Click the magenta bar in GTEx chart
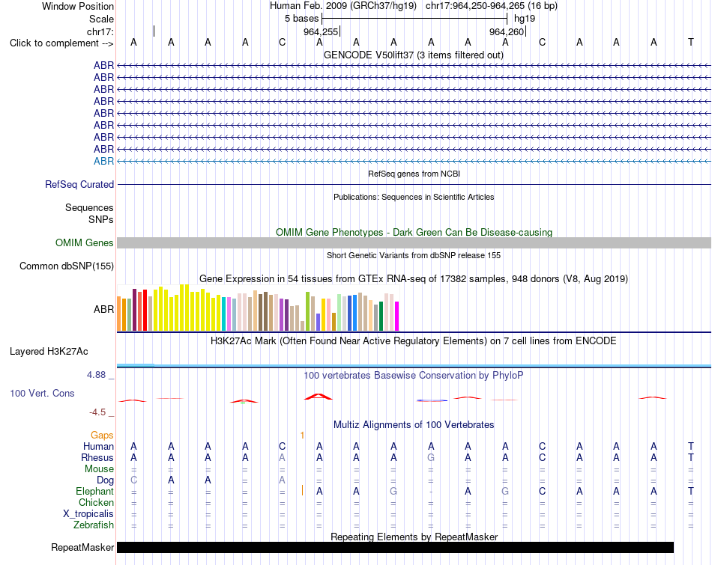 [397, 316]
